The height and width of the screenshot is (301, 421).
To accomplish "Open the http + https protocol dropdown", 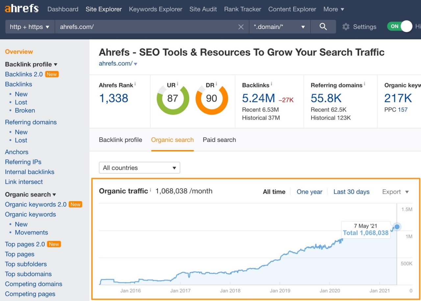I will click(x=29, y=27).
